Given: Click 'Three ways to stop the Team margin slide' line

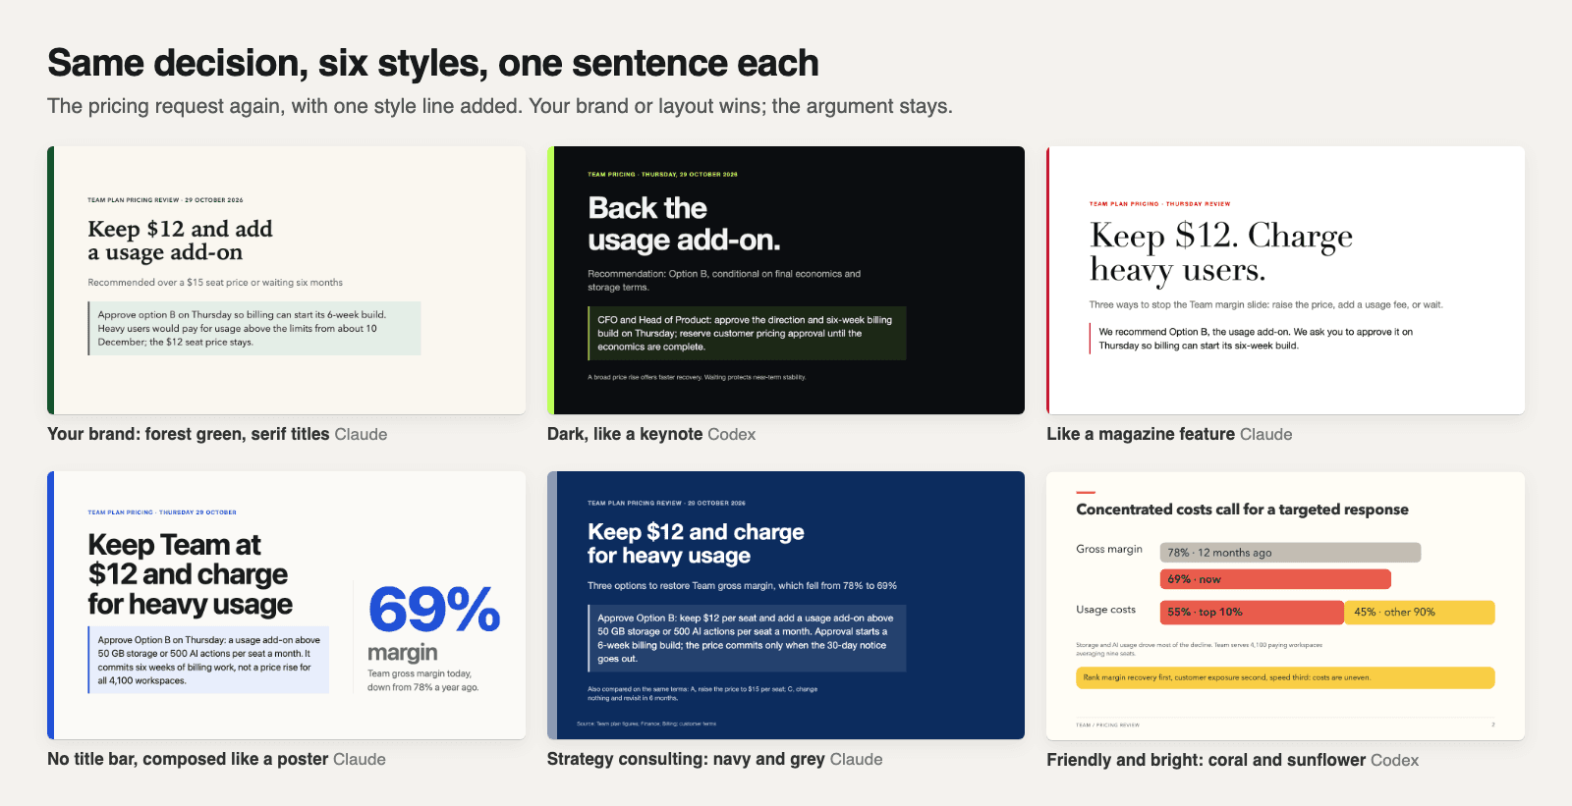Looking at the screenshot, I should (x=1265, y=305).
